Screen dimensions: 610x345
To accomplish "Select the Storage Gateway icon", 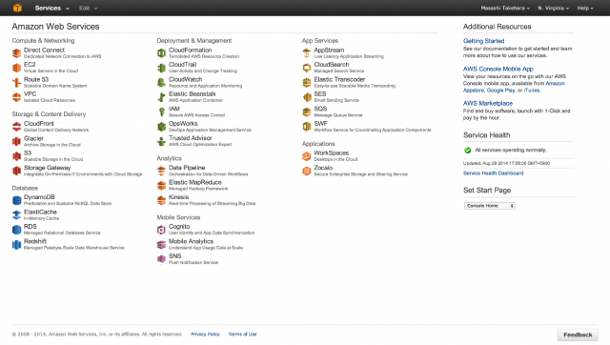I will 16,171.
